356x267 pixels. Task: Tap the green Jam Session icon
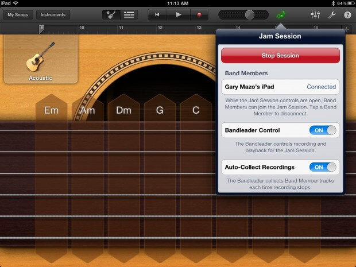click(x=281, y=15)
